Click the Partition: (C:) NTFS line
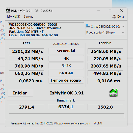The image size is (133, 133). pyautogui.click(x=27, y=32)
